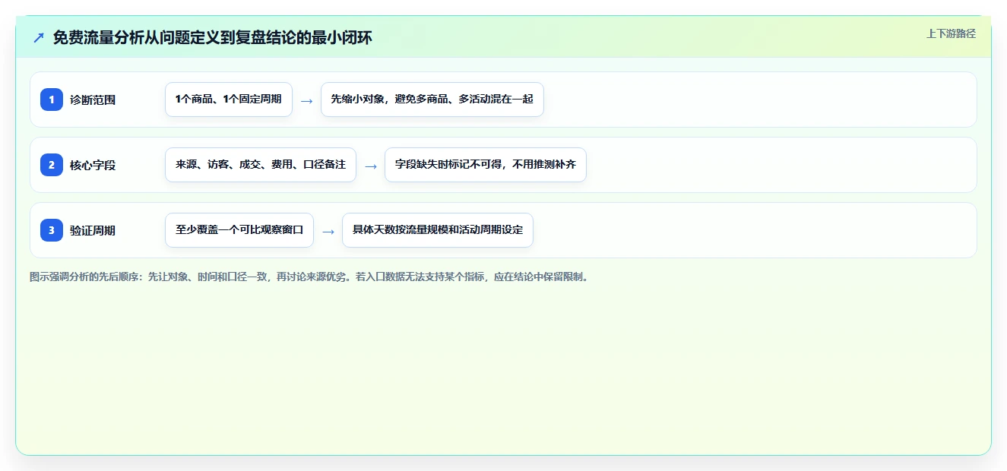Viewport: 1007px width, 471px height.
Task: Click step number badge 2
Action: (x=52, y=165)
